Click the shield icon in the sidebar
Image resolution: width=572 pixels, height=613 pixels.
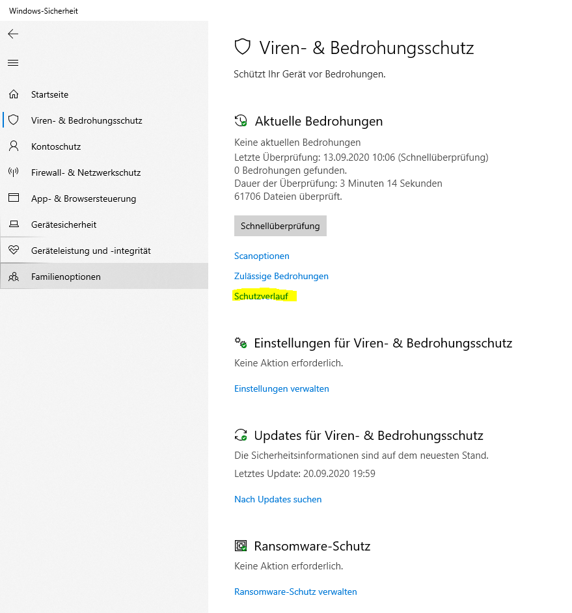coord(14,120)
